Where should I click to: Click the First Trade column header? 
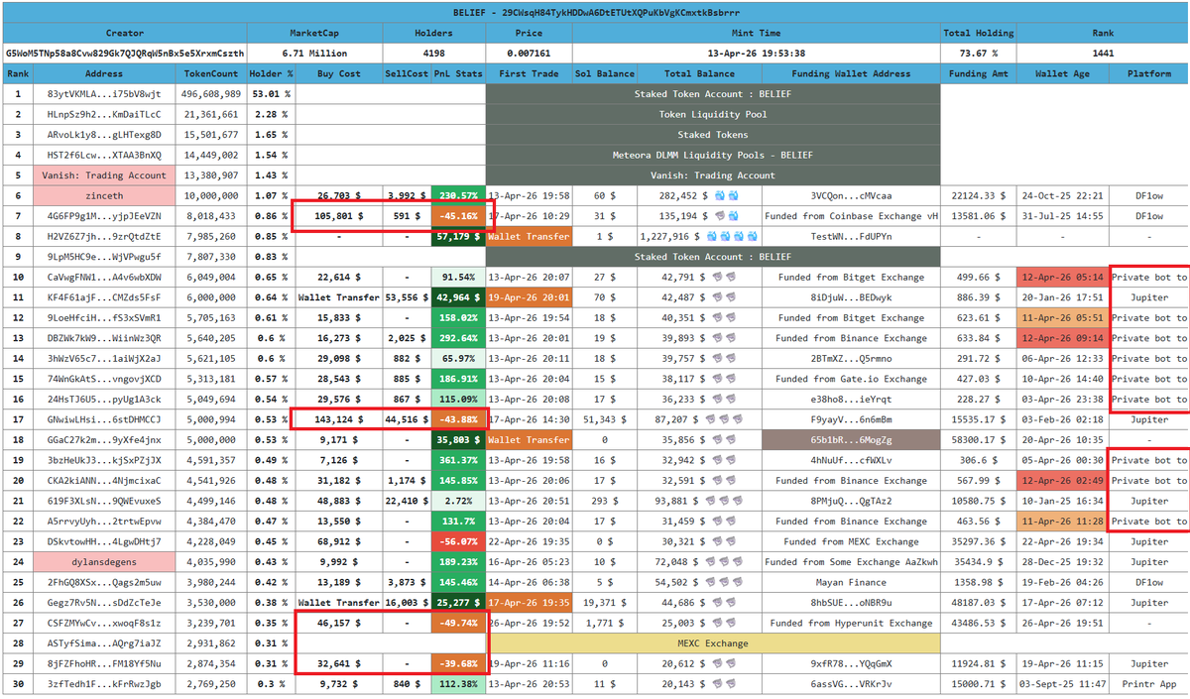point(529,73)
